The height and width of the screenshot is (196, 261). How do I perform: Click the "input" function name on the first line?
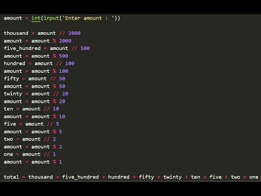[51, 18]
